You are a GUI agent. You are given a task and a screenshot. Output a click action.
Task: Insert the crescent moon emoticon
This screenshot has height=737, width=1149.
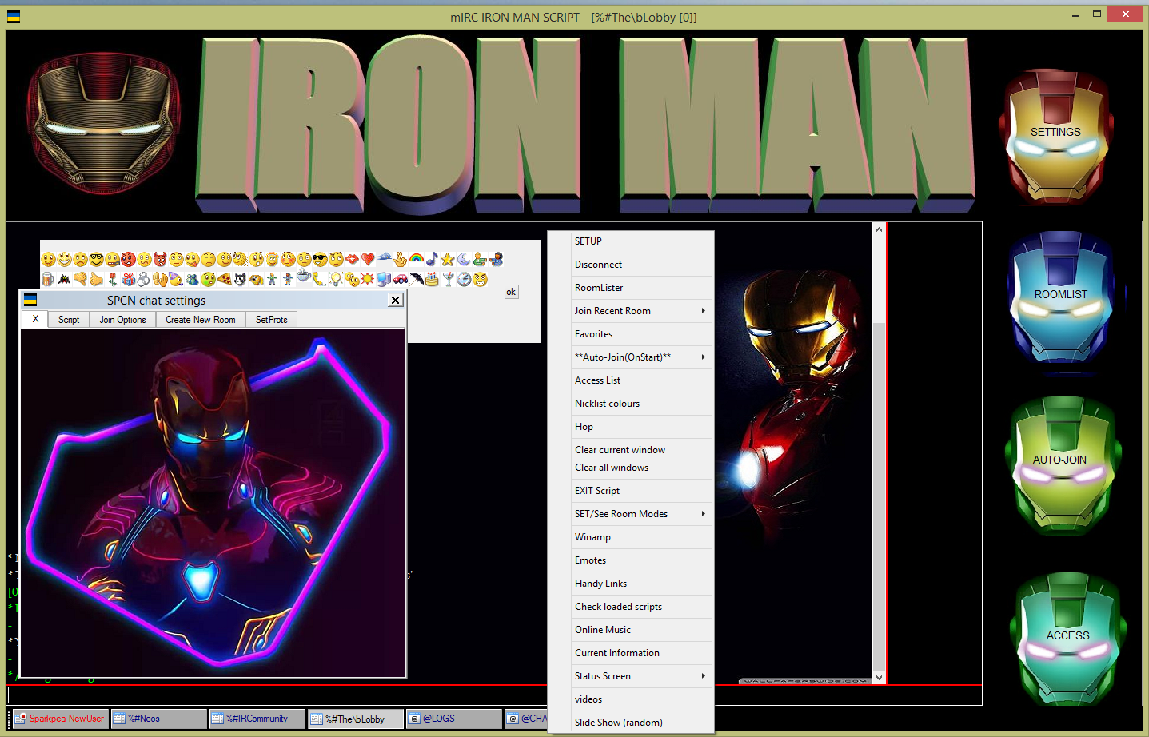click(x=464, y=259)
